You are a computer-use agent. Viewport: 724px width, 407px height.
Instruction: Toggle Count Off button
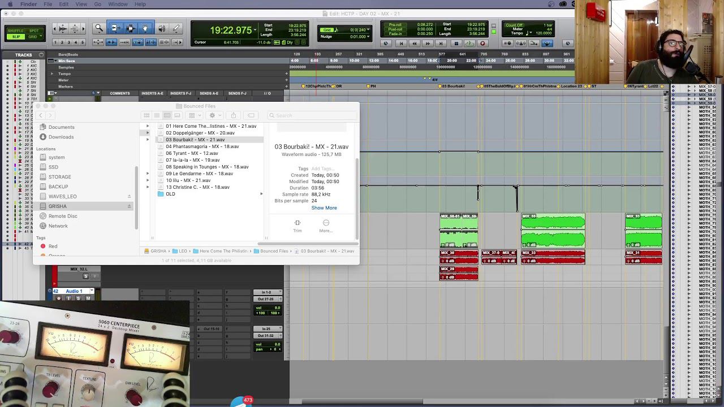coord(515,25)
